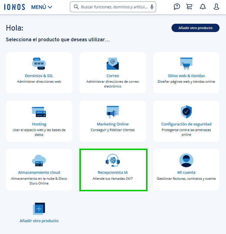This screenshot has height=234, width=226.
Task: Click the Sitios web & tiendas cart icon
Action: (x=186, y=63)
